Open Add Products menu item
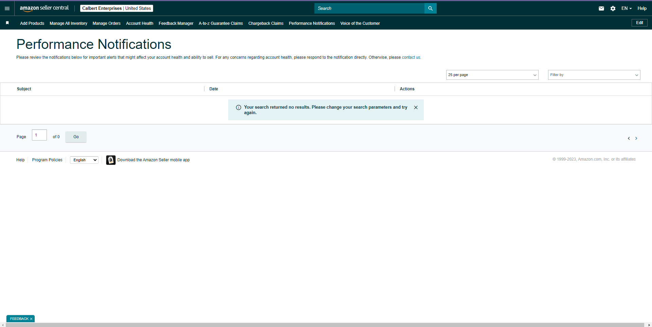The image size is (652, 327). (x=32, y=23)
